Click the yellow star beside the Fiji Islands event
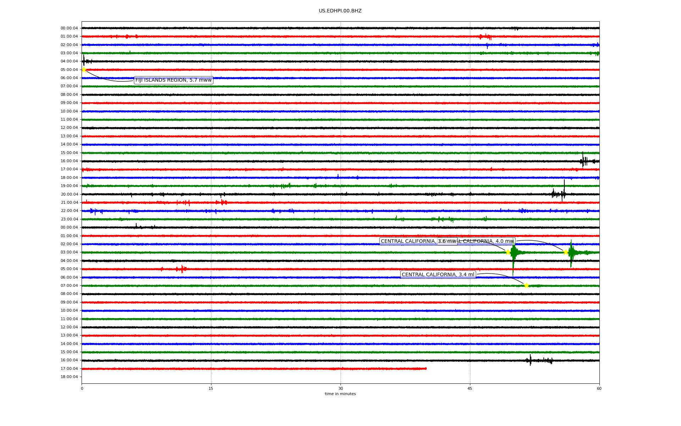 [84, 70]
